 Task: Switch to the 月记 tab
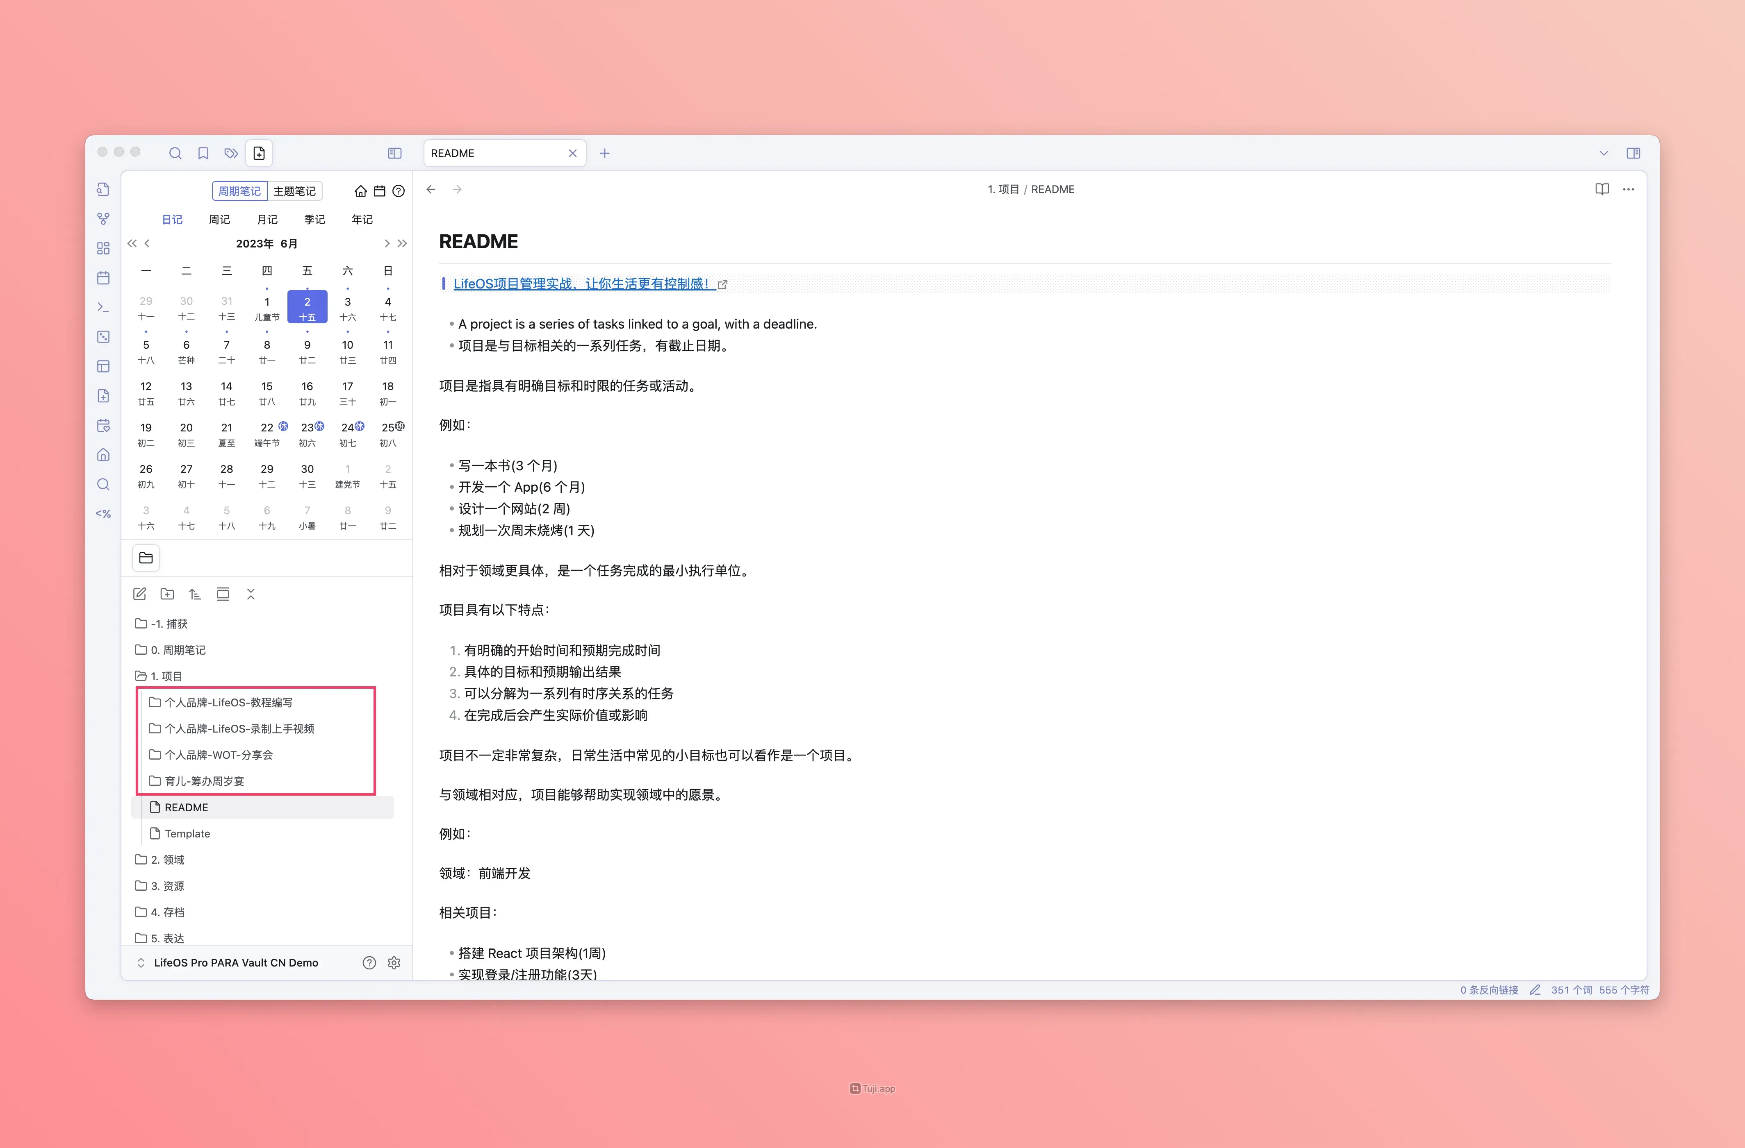267,219
